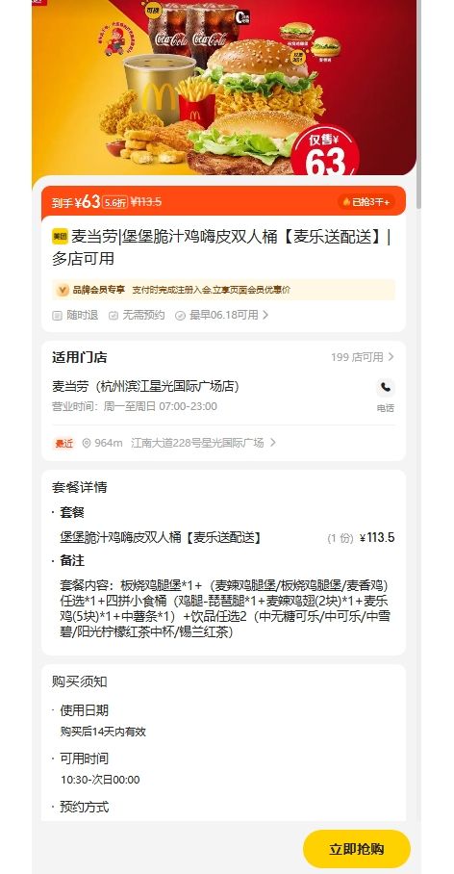
Task: Click the page scrollbar on the right
Action: click(x=419, y=106)
